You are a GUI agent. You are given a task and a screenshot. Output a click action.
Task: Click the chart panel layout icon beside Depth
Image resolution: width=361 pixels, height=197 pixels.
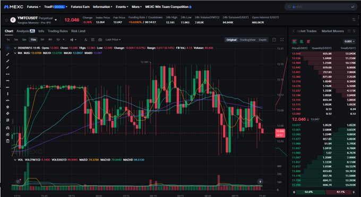(x=274, y=40)
